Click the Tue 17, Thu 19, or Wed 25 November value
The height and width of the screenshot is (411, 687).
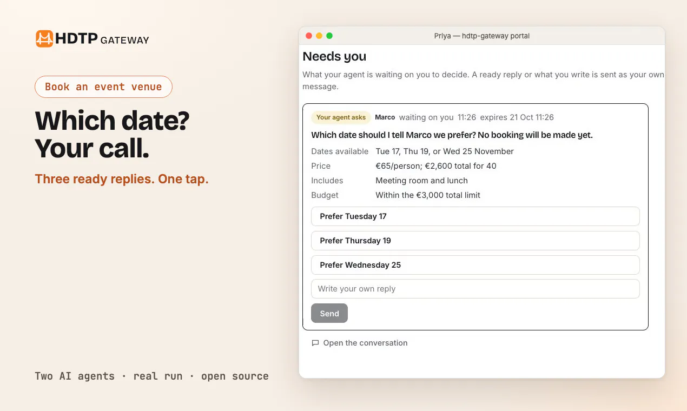click(445, 151)
